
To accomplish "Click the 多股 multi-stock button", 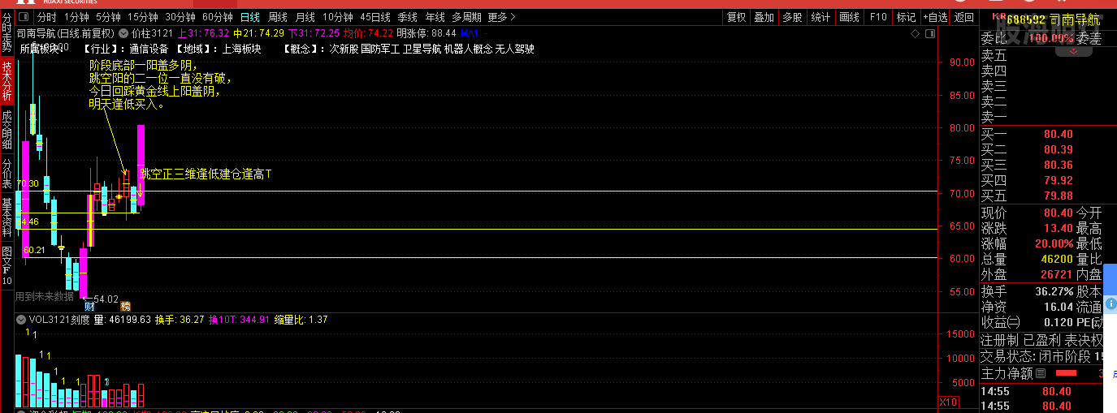I will click(792, 17).
